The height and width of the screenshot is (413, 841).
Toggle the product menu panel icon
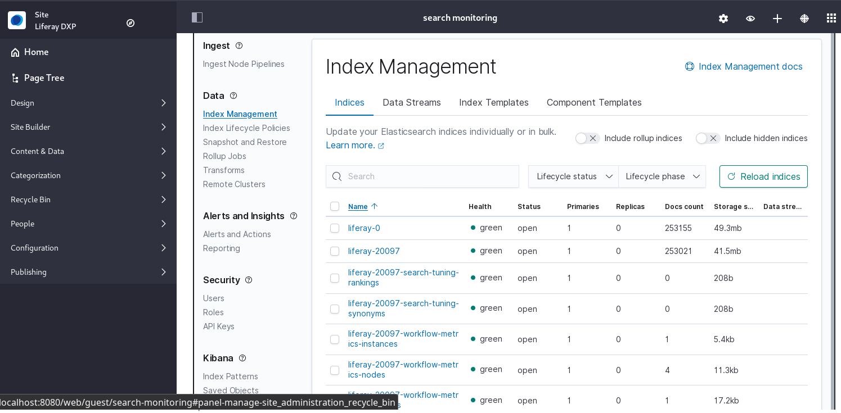click(x=197, y=17)
